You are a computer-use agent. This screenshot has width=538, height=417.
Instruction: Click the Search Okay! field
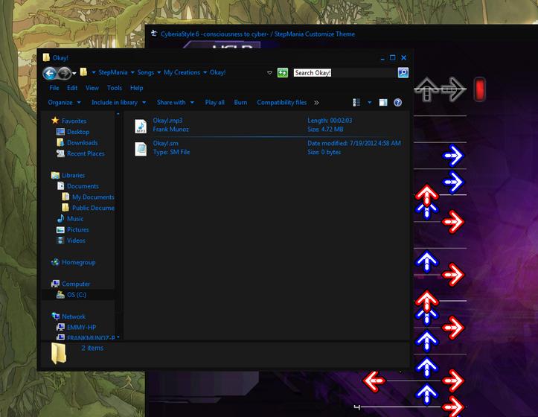click(x=345, y=72)
